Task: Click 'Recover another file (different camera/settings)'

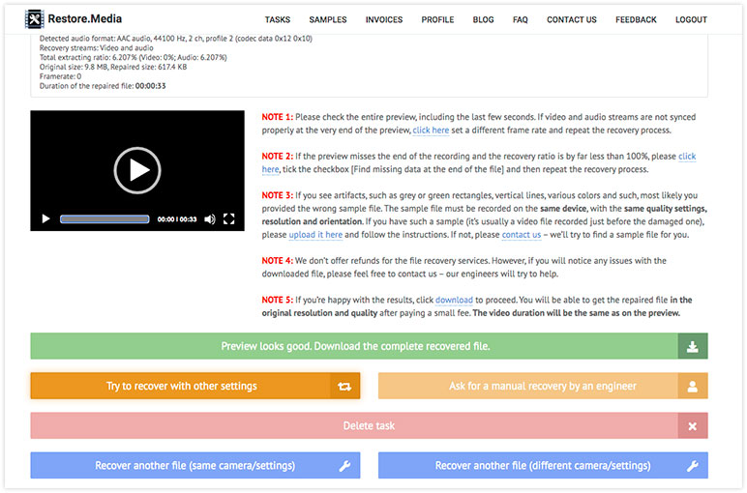Action: pos(543,465)
